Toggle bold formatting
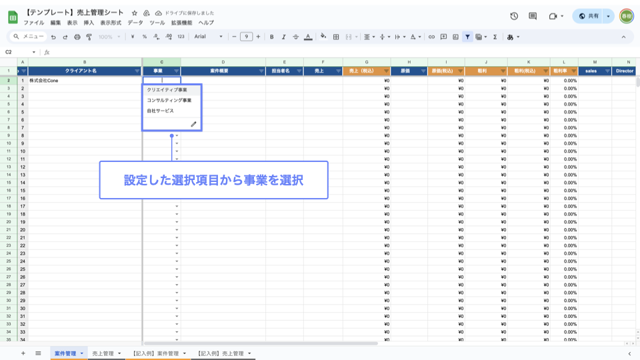The width and height of the screenshot is (640, 360). click(x=272, y=37)
